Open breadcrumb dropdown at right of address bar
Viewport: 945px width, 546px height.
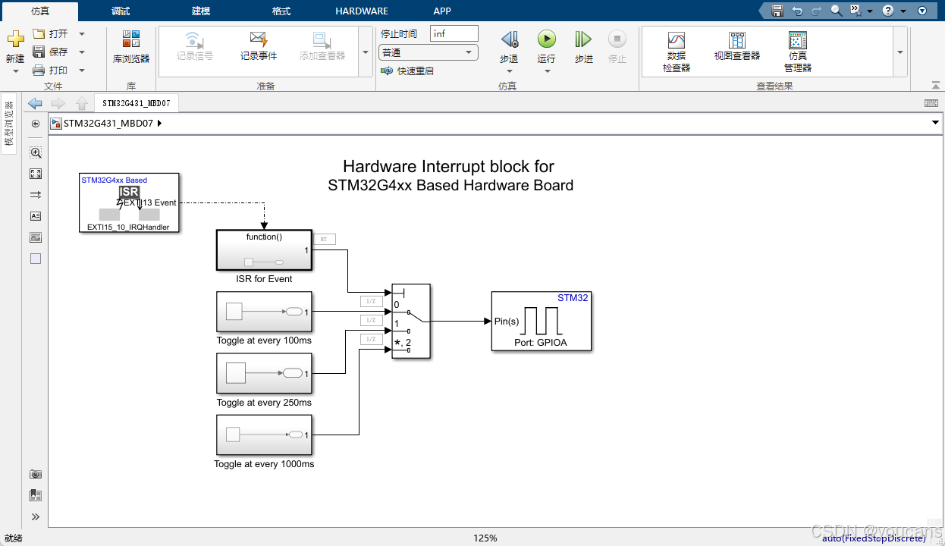click(934, 124)
